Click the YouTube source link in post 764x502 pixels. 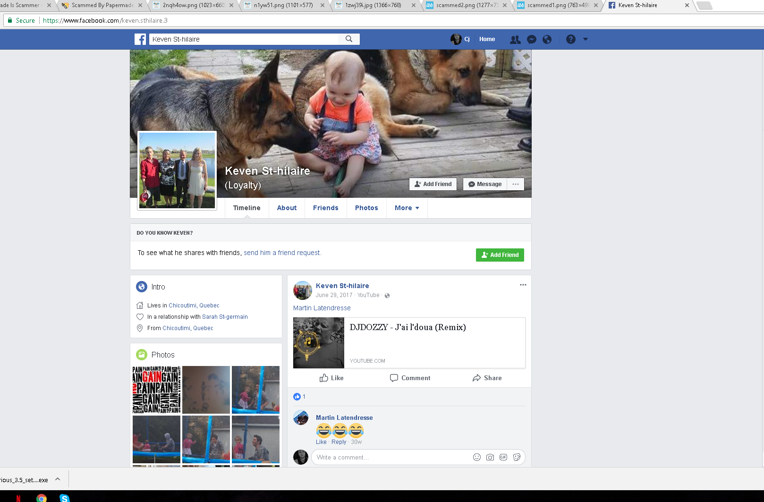point(368,295)
